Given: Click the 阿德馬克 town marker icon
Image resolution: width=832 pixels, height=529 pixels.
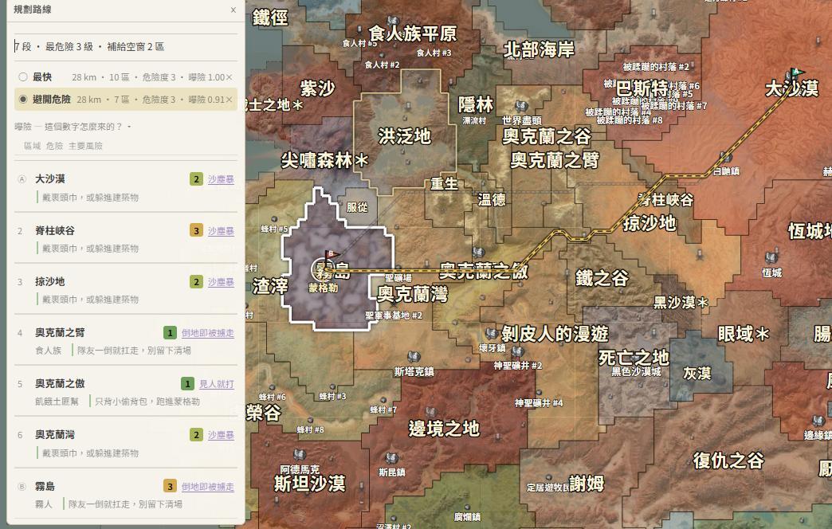Looking at the screenshot, I should (x=300, y=455).
